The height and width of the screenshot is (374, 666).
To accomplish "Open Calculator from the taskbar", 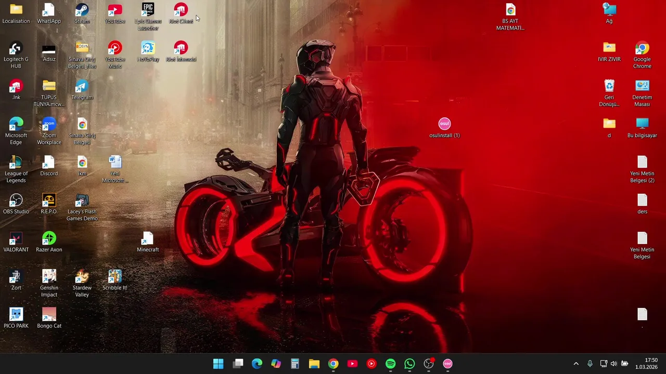I will pyautogui.click(x=295, y=364).
